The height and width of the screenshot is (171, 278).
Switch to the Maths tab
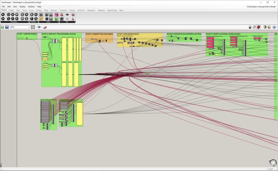(x=12, y=10)
